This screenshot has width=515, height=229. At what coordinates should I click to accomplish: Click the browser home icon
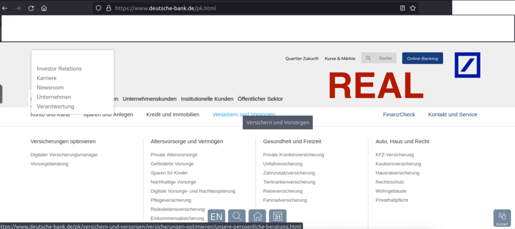(44, 8)
